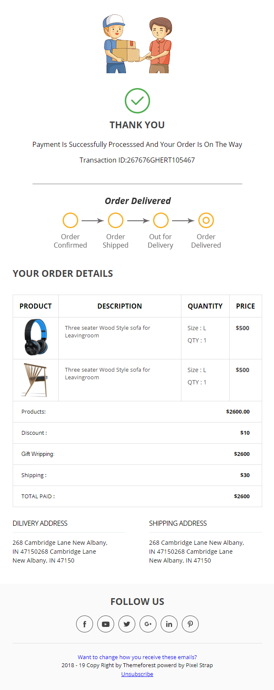Open the wooden chair product thumbnail
274x690 pixels.
point(36,380)
